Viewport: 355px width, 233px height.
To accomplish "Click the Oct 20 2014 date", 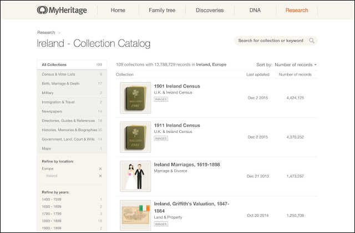I will 258,216.
